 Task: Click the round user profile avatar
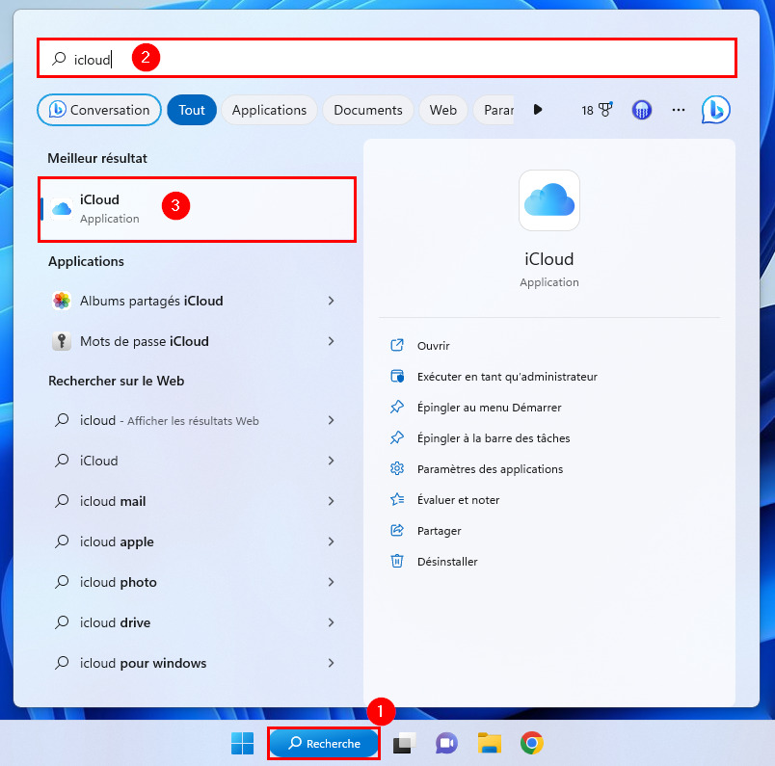coord(642,110)
